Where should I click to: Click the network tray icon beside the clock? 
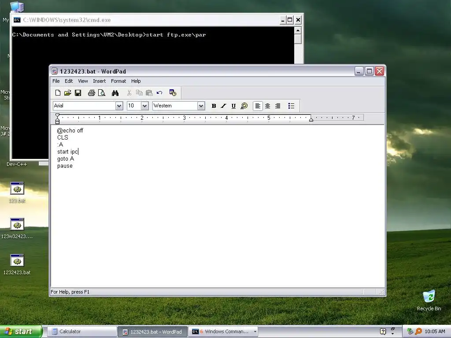click(410, 332)
